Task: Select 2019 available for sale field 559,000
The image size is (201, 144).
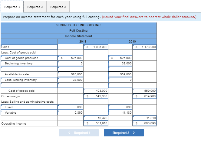Action: [x=120, y=74]
